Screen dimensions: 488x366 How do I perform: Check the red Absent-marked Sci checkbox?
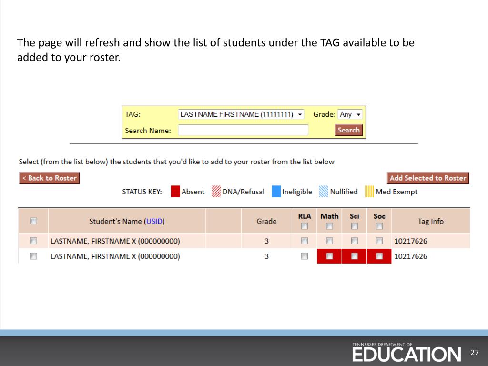(354, 256)
